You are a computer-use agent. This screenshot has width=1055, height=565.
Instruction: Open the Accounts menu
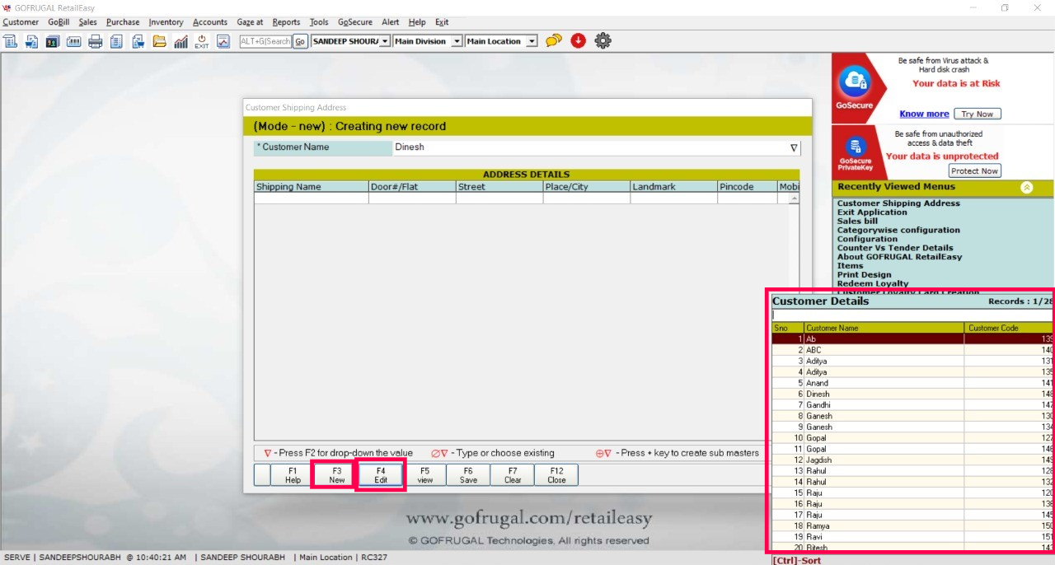[x=210, y=22]
